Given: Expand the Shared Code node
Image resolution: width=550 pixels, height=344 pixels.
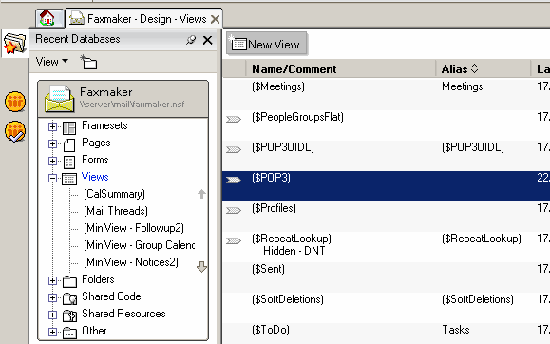Looking at the screenshot, I should coord(52,297).
